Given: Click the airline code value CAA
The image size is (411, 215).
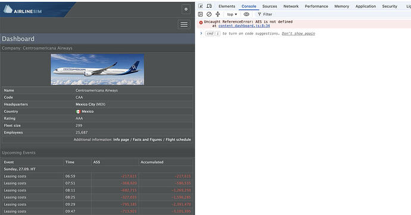Looking at the screenshot, I should click(79, 97).
